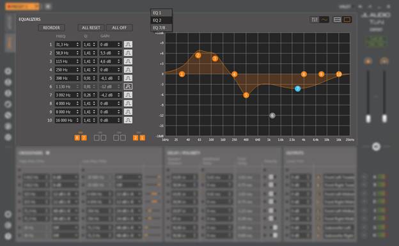The width and height of the screenshot is (399, 246).
Task: Choose the split-panel layout icon
Action: [337, 20]
